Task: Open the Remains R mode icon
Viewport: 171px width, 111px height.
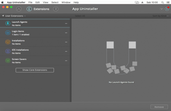Action: (56, 9)
